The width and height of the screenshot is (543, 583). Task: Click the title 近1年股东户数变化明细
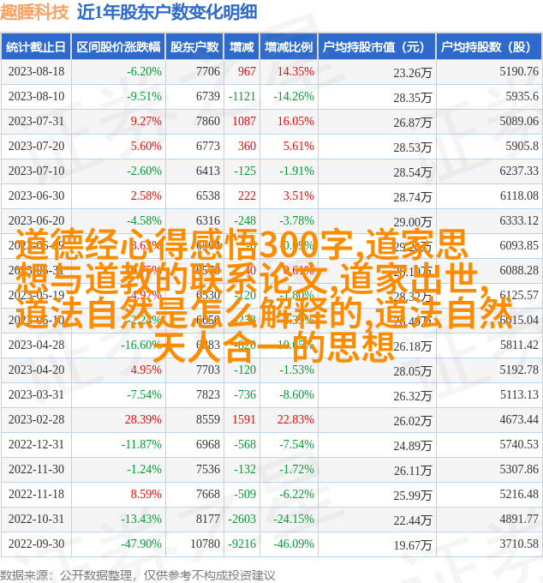[167, 12]
